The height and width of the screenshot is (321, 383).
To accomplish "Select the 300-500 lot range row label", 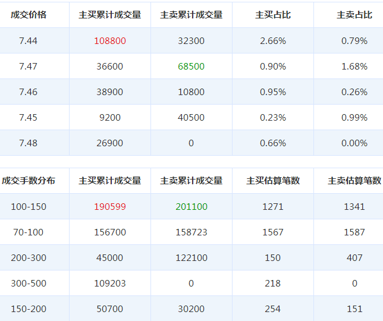I will click(x=29, y=284).
